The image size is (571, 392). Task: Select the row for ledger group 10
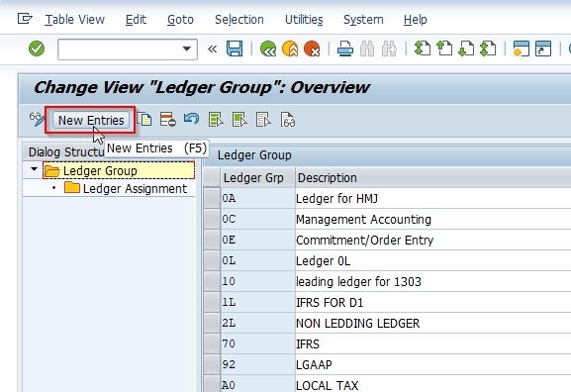pyautogui.click(x=212, y=281)
